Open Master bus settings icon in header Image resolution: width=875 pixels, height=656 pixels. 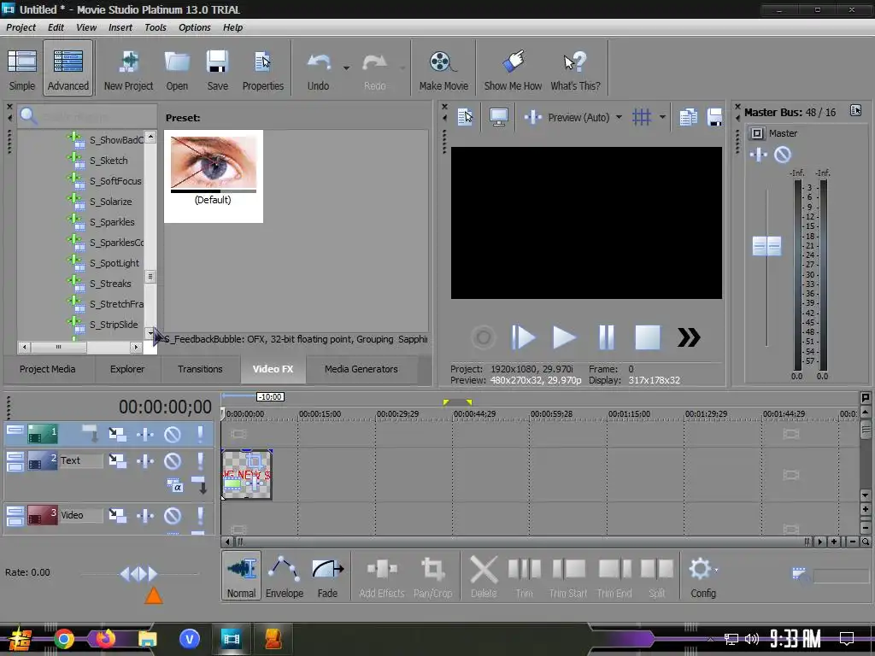coord(855,111)
